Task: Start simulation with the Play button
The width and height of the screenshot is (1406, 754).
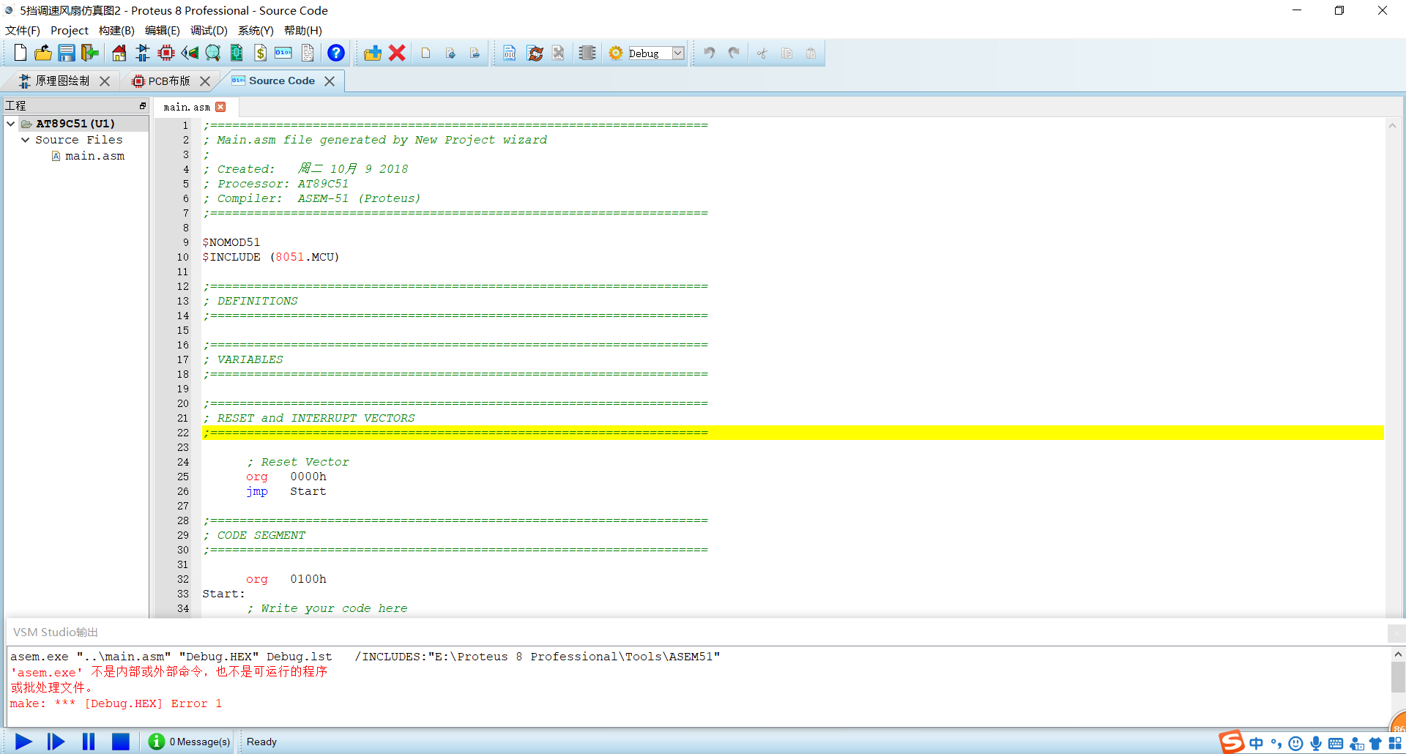Action: tap(23, 742)
